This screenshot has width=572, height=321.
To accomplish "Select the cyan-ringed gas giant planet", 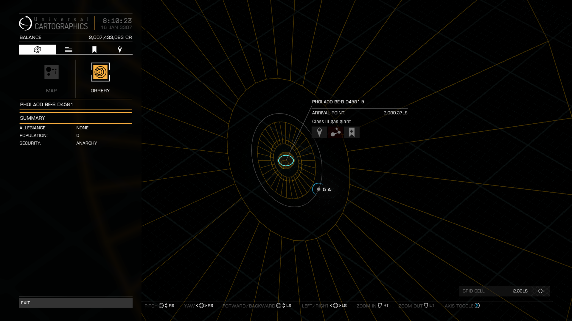I will tap(286, 160).
